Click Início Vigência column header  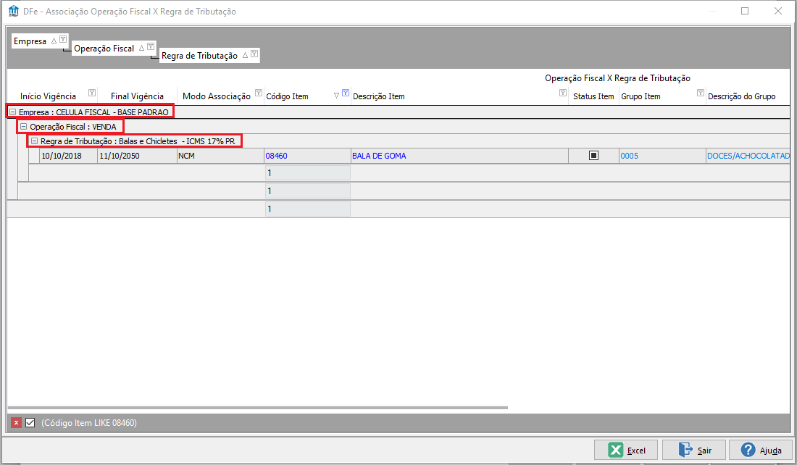[x=48, y=96]
